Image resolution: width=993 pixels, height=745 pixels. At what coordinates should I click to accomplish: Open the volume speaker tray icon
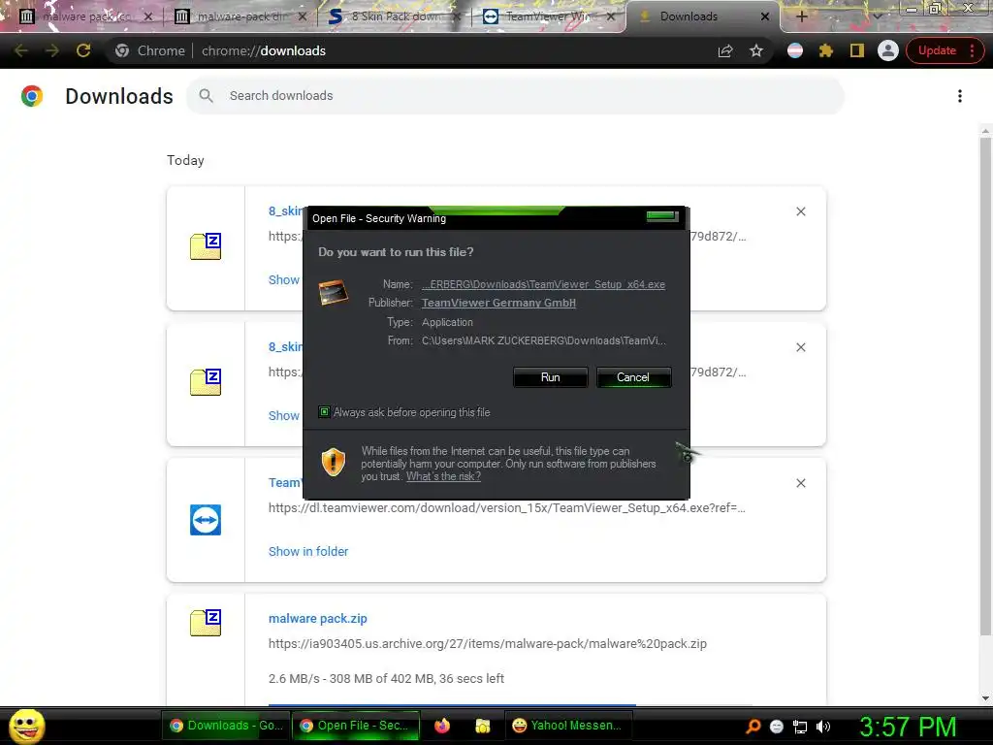(823, 727)
